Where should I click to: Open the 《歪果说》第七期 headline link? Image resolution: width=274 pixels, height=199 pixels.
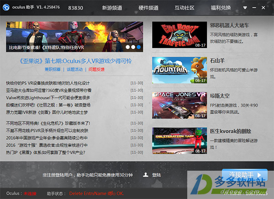coord(75,61)
